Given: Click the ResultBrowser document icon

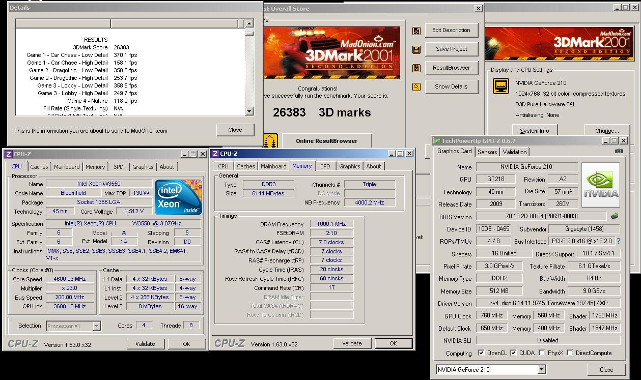Looking at the screenshot, I should (416, 68).
